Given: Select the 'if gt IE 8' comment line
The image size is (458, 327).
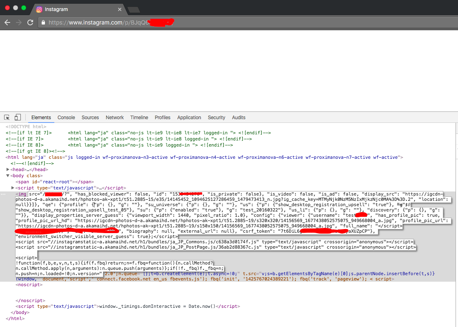Looking at the screenshot, I should [36, 151].
